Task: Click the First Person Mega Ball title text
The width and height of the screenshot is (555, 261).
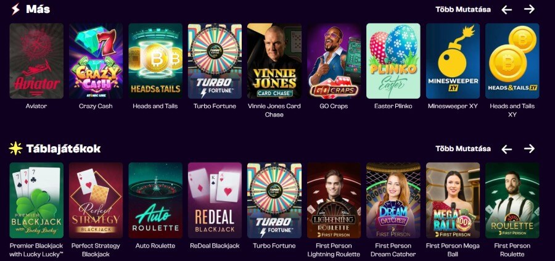Action: (x=453, y=250)
